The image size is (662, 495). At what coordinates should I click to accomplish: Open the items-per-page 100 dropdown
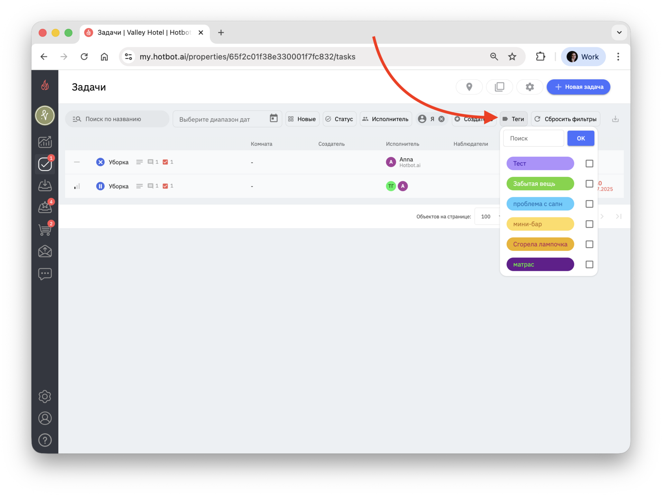coord(488,217)
